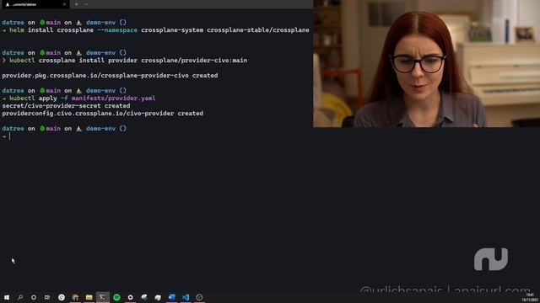Image resolution: width=540 pixels, height=303 pixels.
Task: Open the new tab profile dropdown
Action: coord(86,4)
